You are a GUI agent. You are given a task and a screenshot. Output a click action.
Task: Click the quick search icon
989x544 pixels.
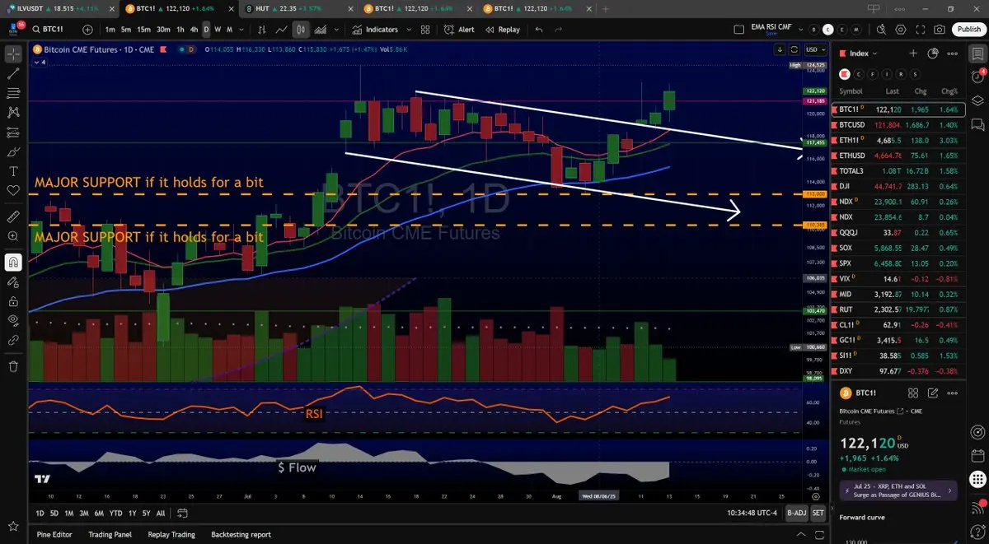(x=881, y=30)
